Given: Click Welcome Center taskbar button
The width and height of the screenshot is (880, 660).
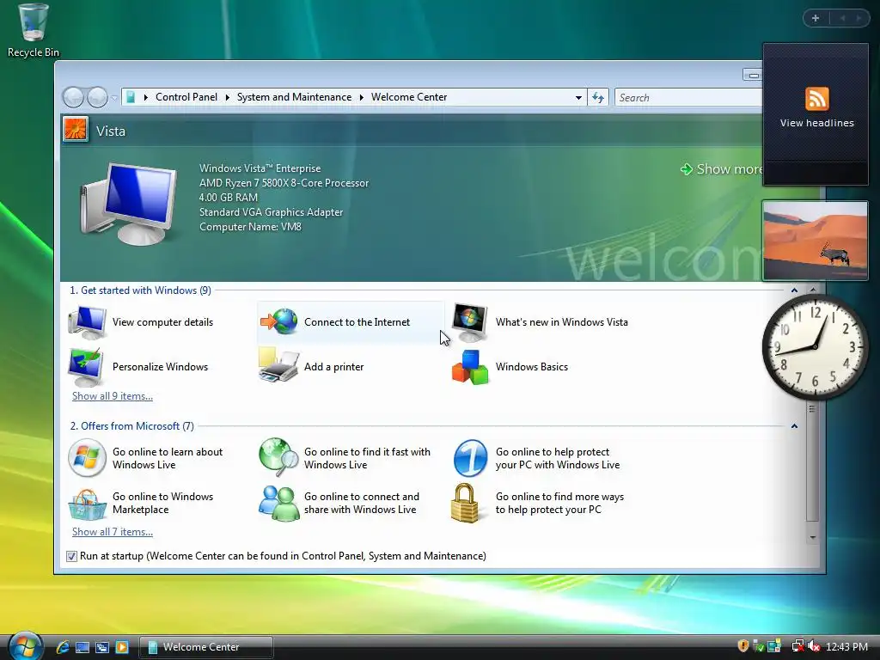Looking at the screenshot, I should (x=205, y=647).
